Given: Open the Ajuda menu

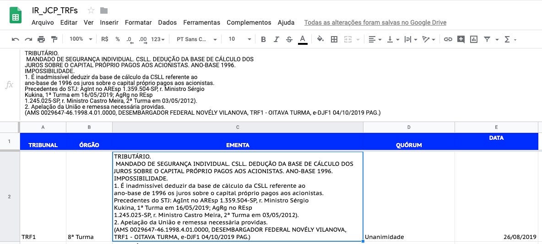Looking at the screenshot, I should 286,22.
